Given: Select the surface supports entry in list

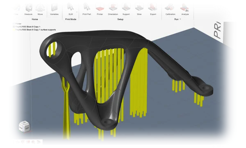Looking at the screenshot, I should point(34,30).
